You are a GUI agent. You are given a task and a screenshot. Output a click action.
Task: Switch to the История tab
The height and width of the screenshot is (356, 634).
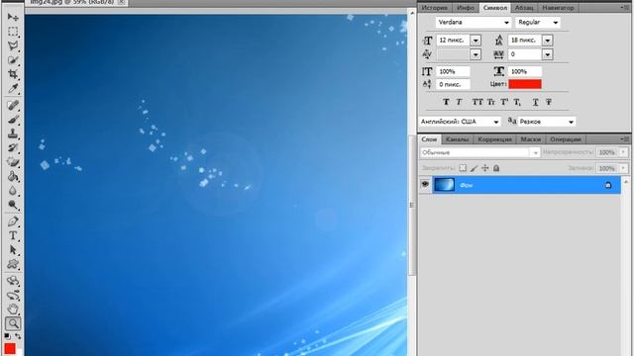coord(435,8)
